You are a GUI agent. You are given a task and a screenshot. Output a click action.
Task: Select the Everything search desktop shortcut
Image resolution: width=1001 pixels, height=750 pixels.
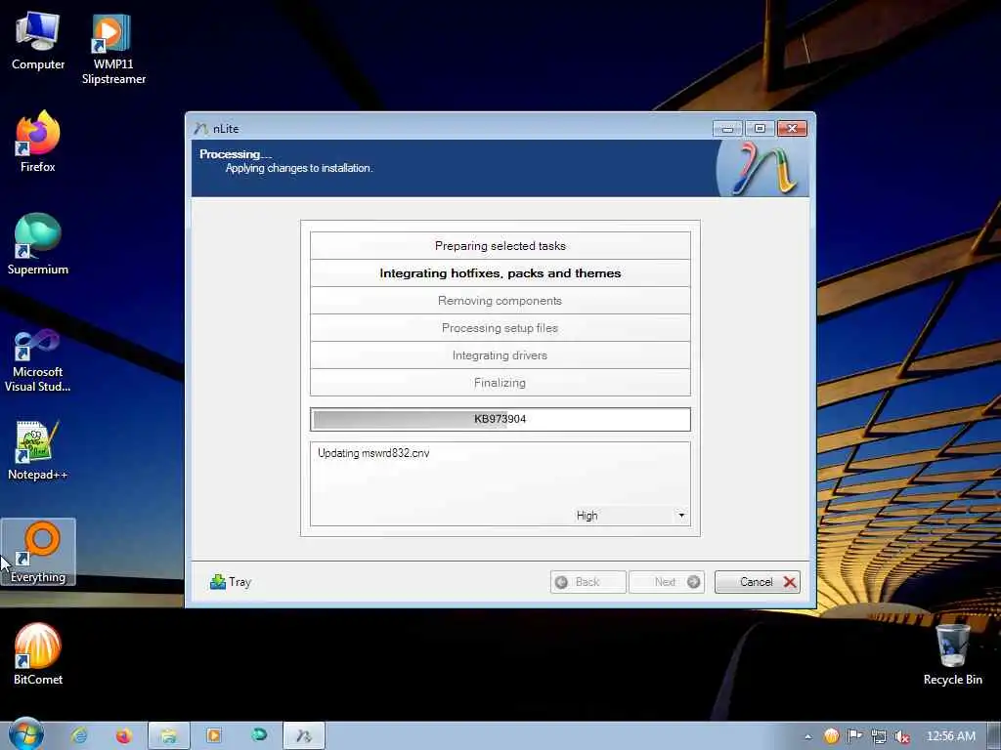(38, 552)
